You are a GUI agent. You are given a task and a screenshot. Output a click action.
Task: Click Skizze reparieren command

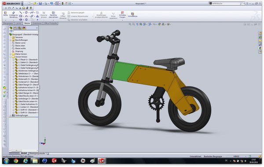(113, 15)
